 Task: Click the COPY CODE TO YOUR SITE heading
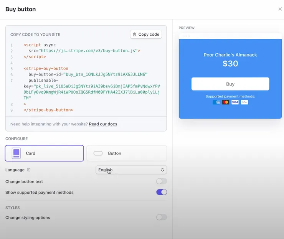[x=35, y=35]
